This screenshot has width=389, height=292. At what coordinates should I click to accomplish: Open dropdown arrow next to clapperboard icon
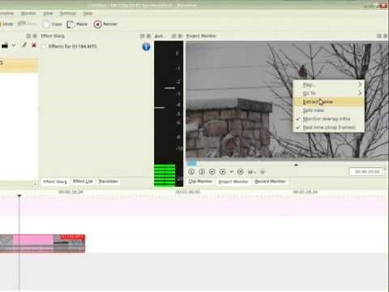[x=14, y=45]
